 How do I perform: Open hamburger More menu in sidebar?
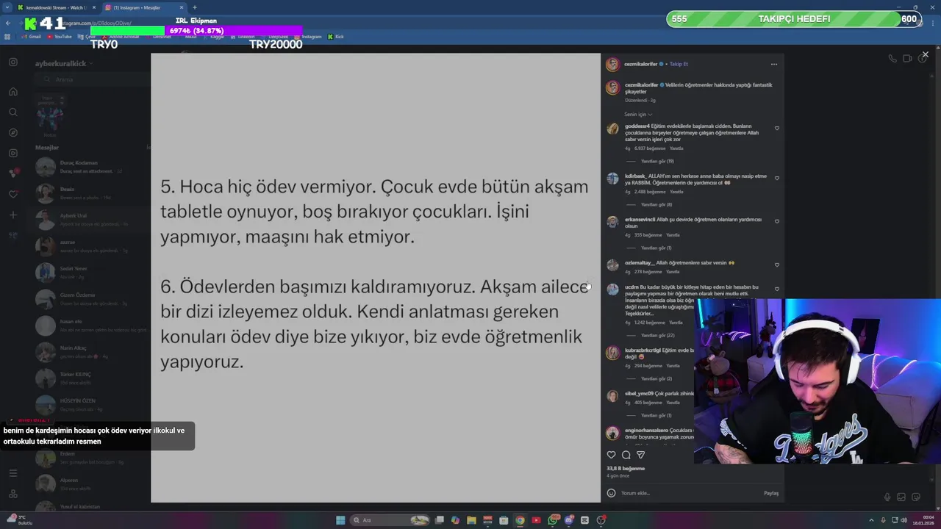pyautogui.click(x=13, y=473)
